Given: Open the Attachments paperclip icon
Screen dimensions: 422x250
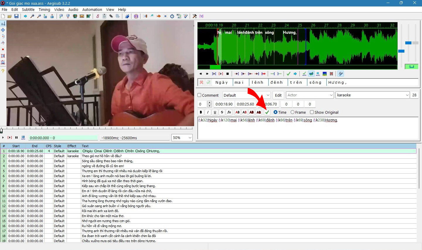Looking at the screenshot, I should 111,16.
